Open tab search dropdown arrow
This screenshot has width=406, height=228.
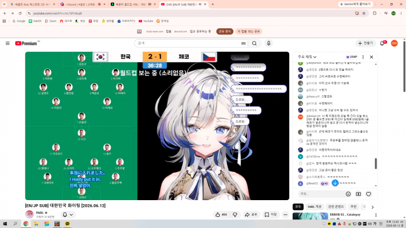(4, 5)
